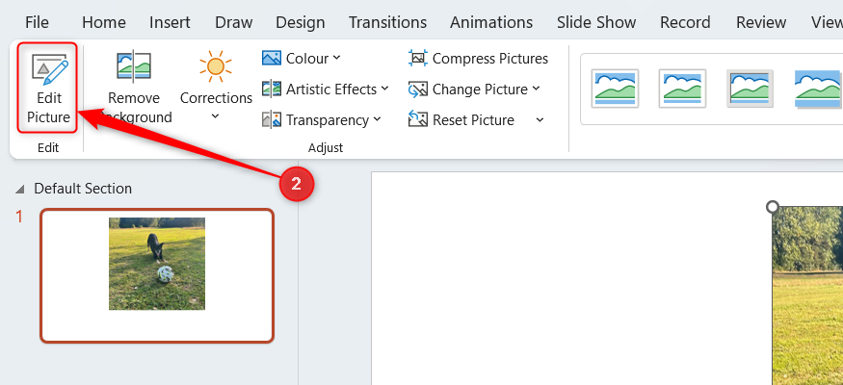843x385 pixels.
Task: Collapse the Default Section triangle
Action: click(20, 189)
